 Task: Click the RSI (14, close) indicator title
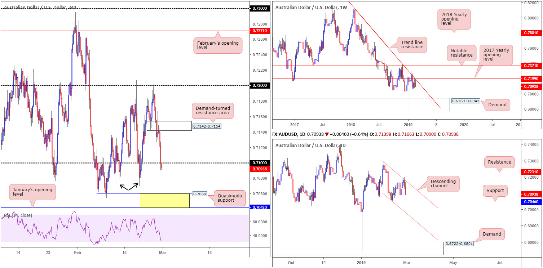(x=18, y=215)
